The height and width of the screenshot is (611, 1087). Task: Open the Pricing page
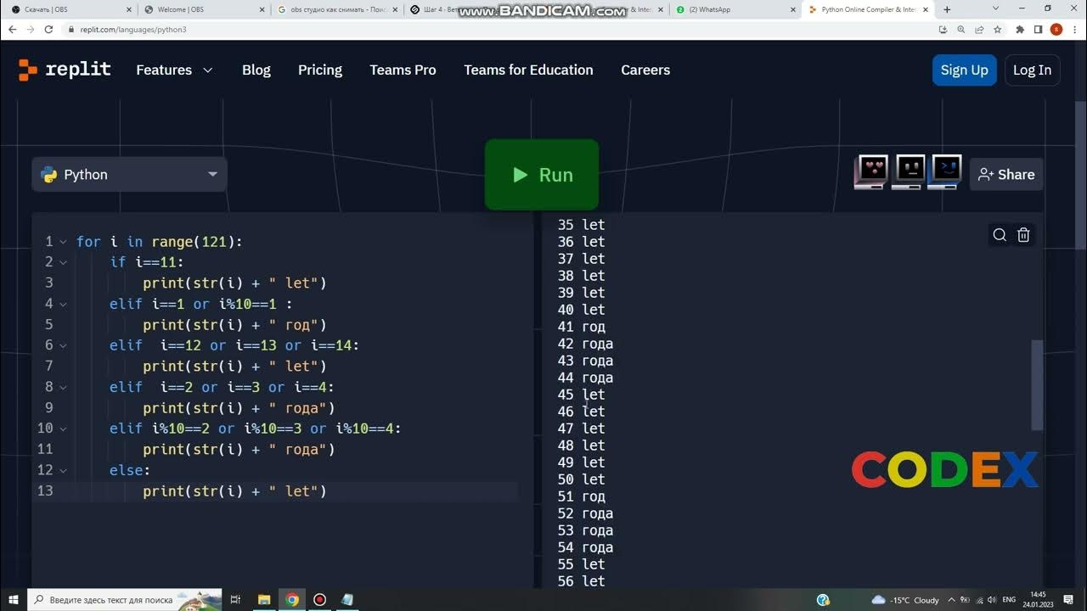click(x=320, y=70)
